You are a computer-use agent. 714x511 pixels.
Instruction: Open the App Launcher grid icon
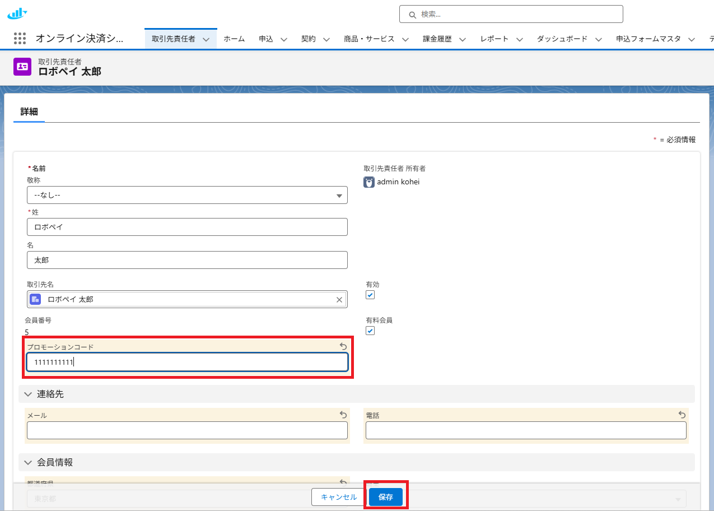pyautogui.click(x=20, y=39)
